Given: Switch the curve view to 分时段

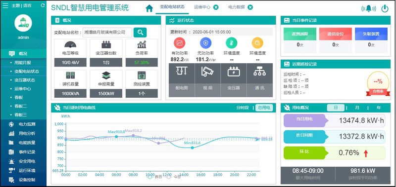Looking at the screenshot, I should point(243,108).
